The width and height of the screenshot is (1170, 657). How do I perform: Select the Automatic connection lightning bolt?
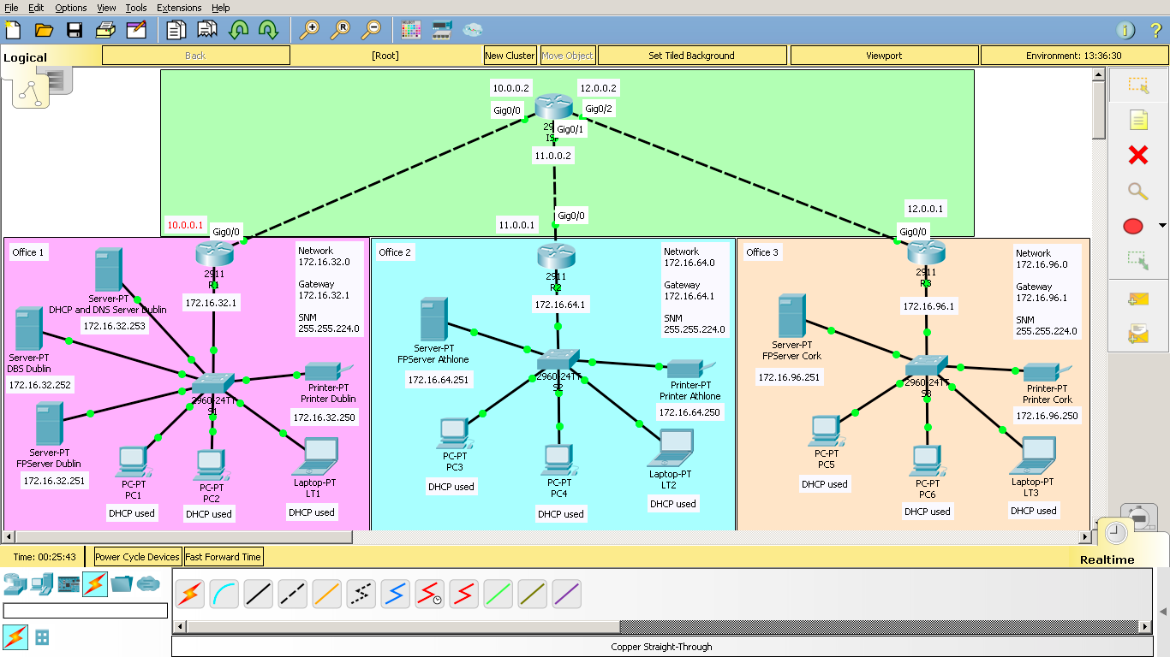click(x=189, y=592)
